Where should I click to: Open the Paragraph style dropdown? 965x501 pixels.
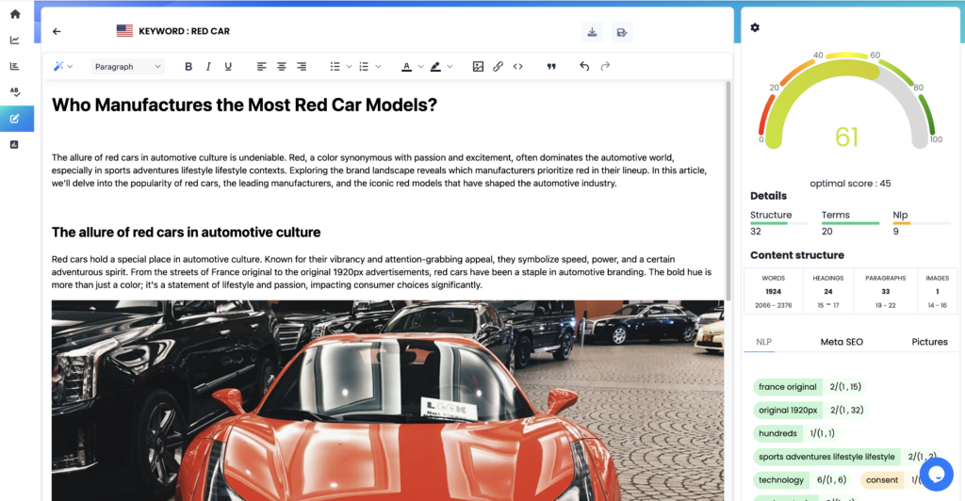(128, 67)
